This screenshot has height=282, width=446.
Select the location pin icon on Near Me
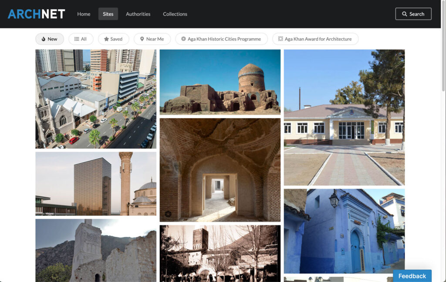tap(142, 39)
